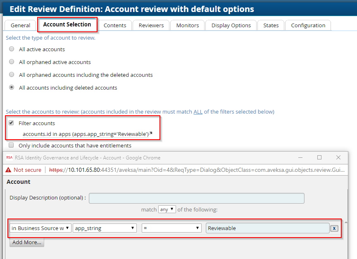The width and height of the screenshot is (357, 259).
Task: Switch to the Contents tab
Action: point(115,25)
